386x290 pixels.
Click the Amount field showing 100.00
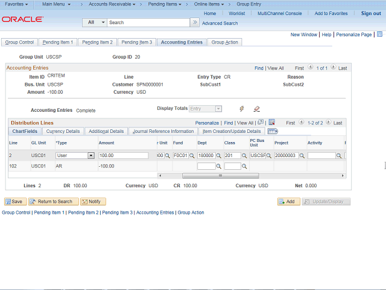tap(124, 156)
